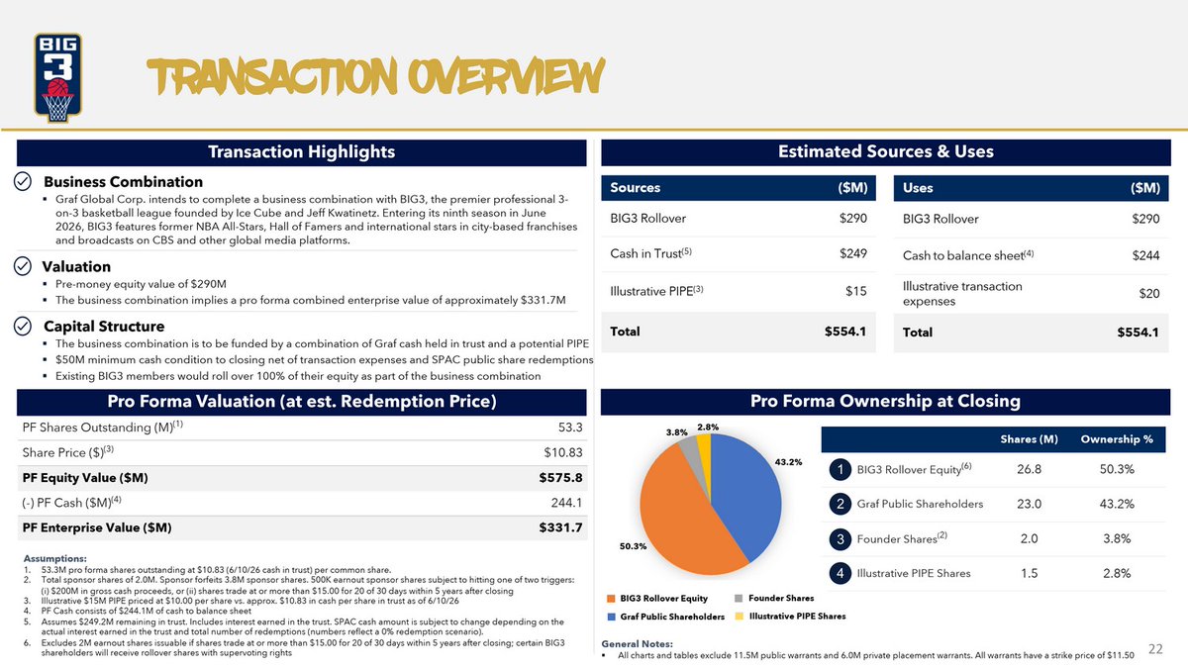
Task: Click the Cash in Trust row label
Action: pyautogui.click(x=650, y=254)
